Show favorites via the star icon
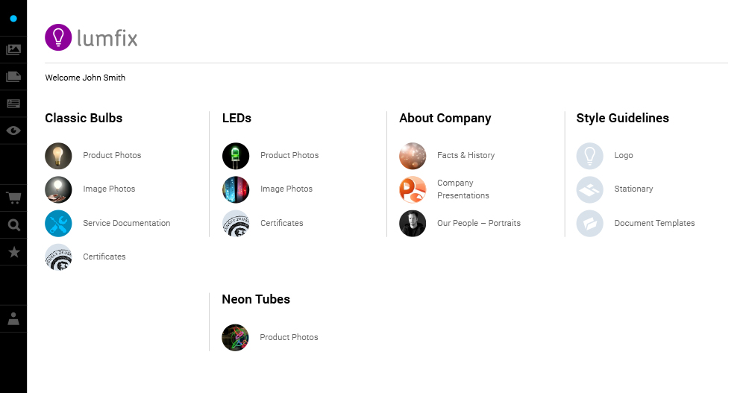Viewport: 746px width, 393px height. [x=13, y=252]
